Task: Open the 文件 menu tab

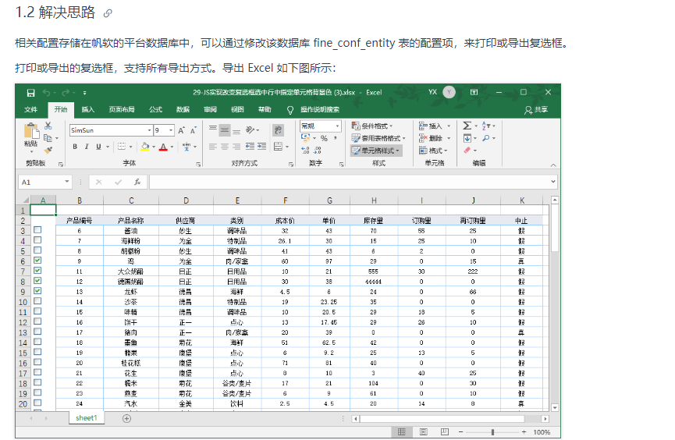Action: pyautogui.click(x=30, y=109)
